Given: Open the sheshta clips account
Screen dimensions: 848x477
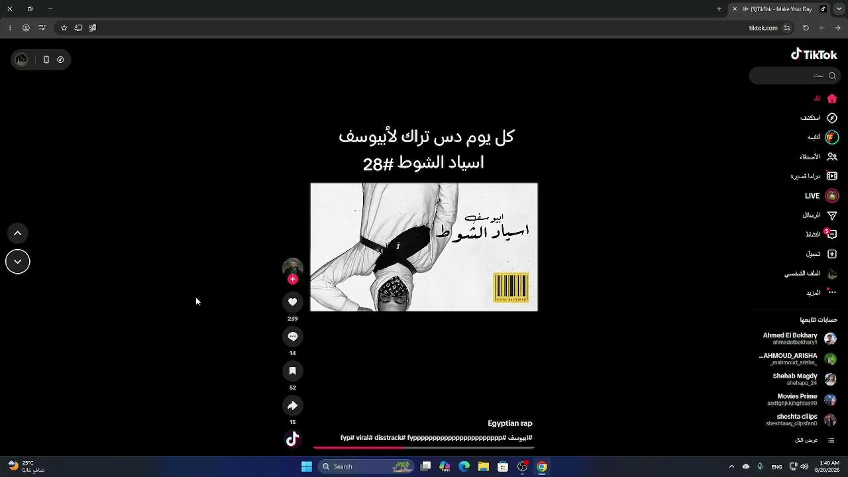Looking at the screenshot, I should pyautogui.click(x=802, y=420).
